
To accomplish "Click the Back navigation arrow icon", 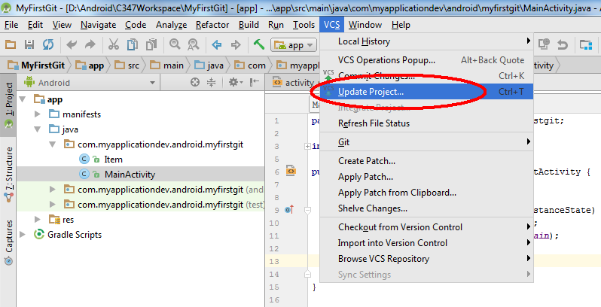I will (x=216, y=45).
